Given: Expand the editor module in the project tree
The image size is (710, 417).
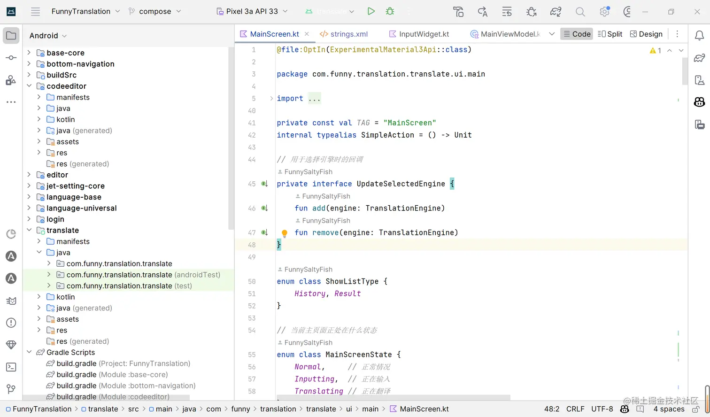Looking at the screenshot, I should 29,175.
